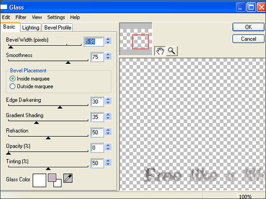Focus the Gradient Shading value field
The height and width of the screenshot is (199, 266).
coord(97,117)
